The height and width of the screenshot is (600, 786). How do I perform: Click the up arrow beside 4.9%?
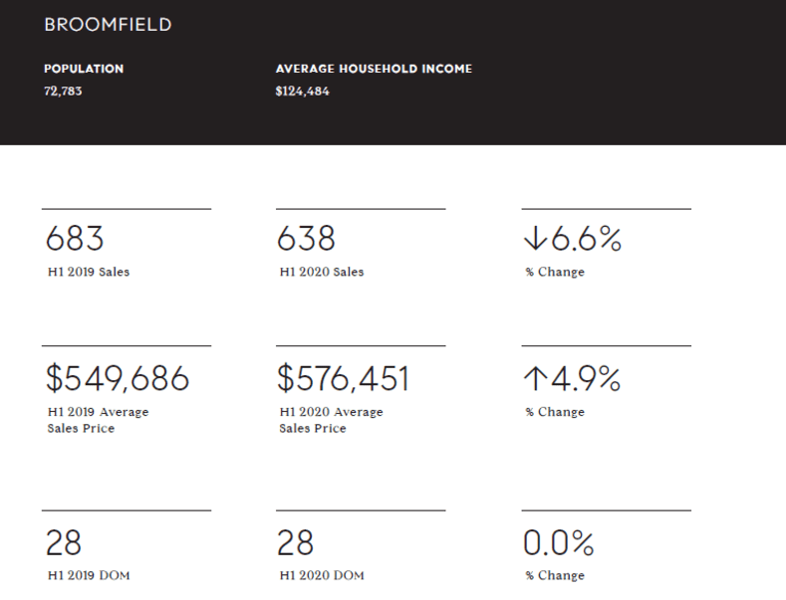point(533,379)
